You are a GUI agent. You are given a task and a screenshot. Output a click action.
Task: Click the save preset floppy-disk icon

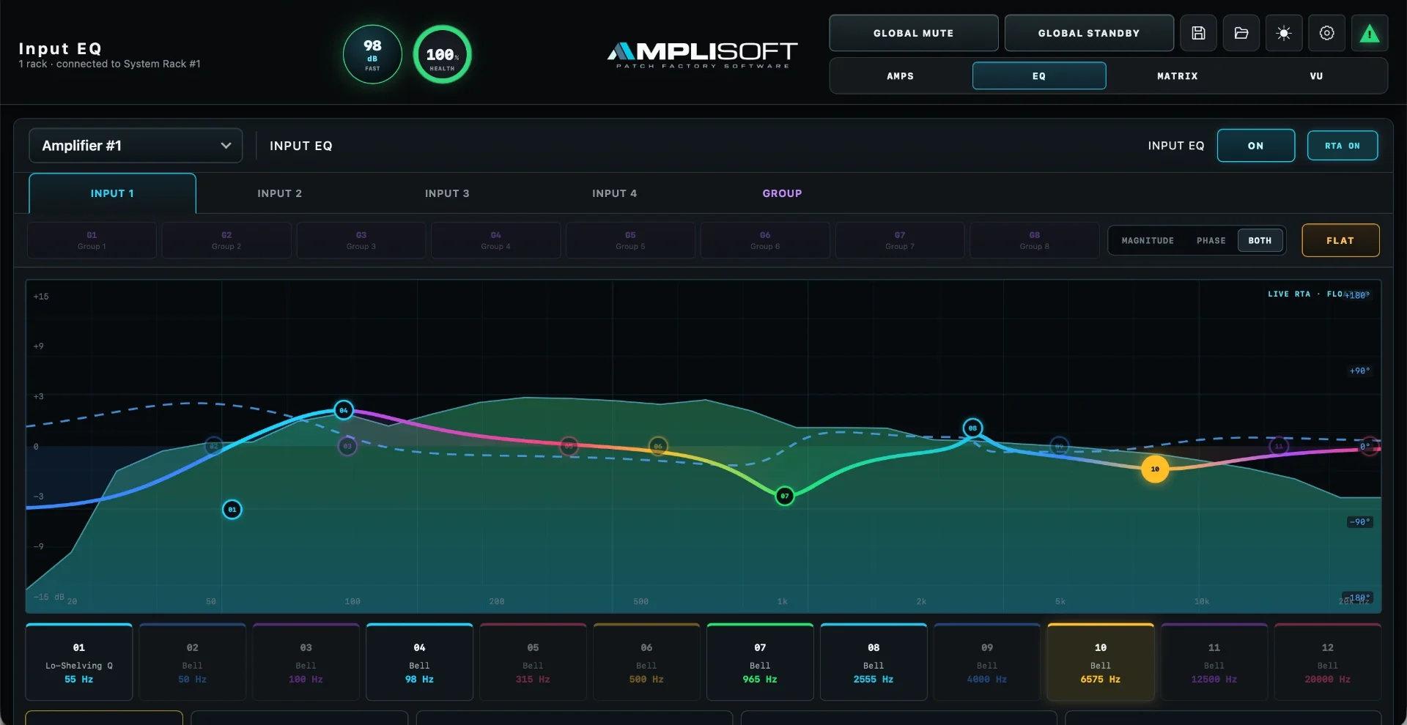pyautogui.click(x=1198, y=33)
